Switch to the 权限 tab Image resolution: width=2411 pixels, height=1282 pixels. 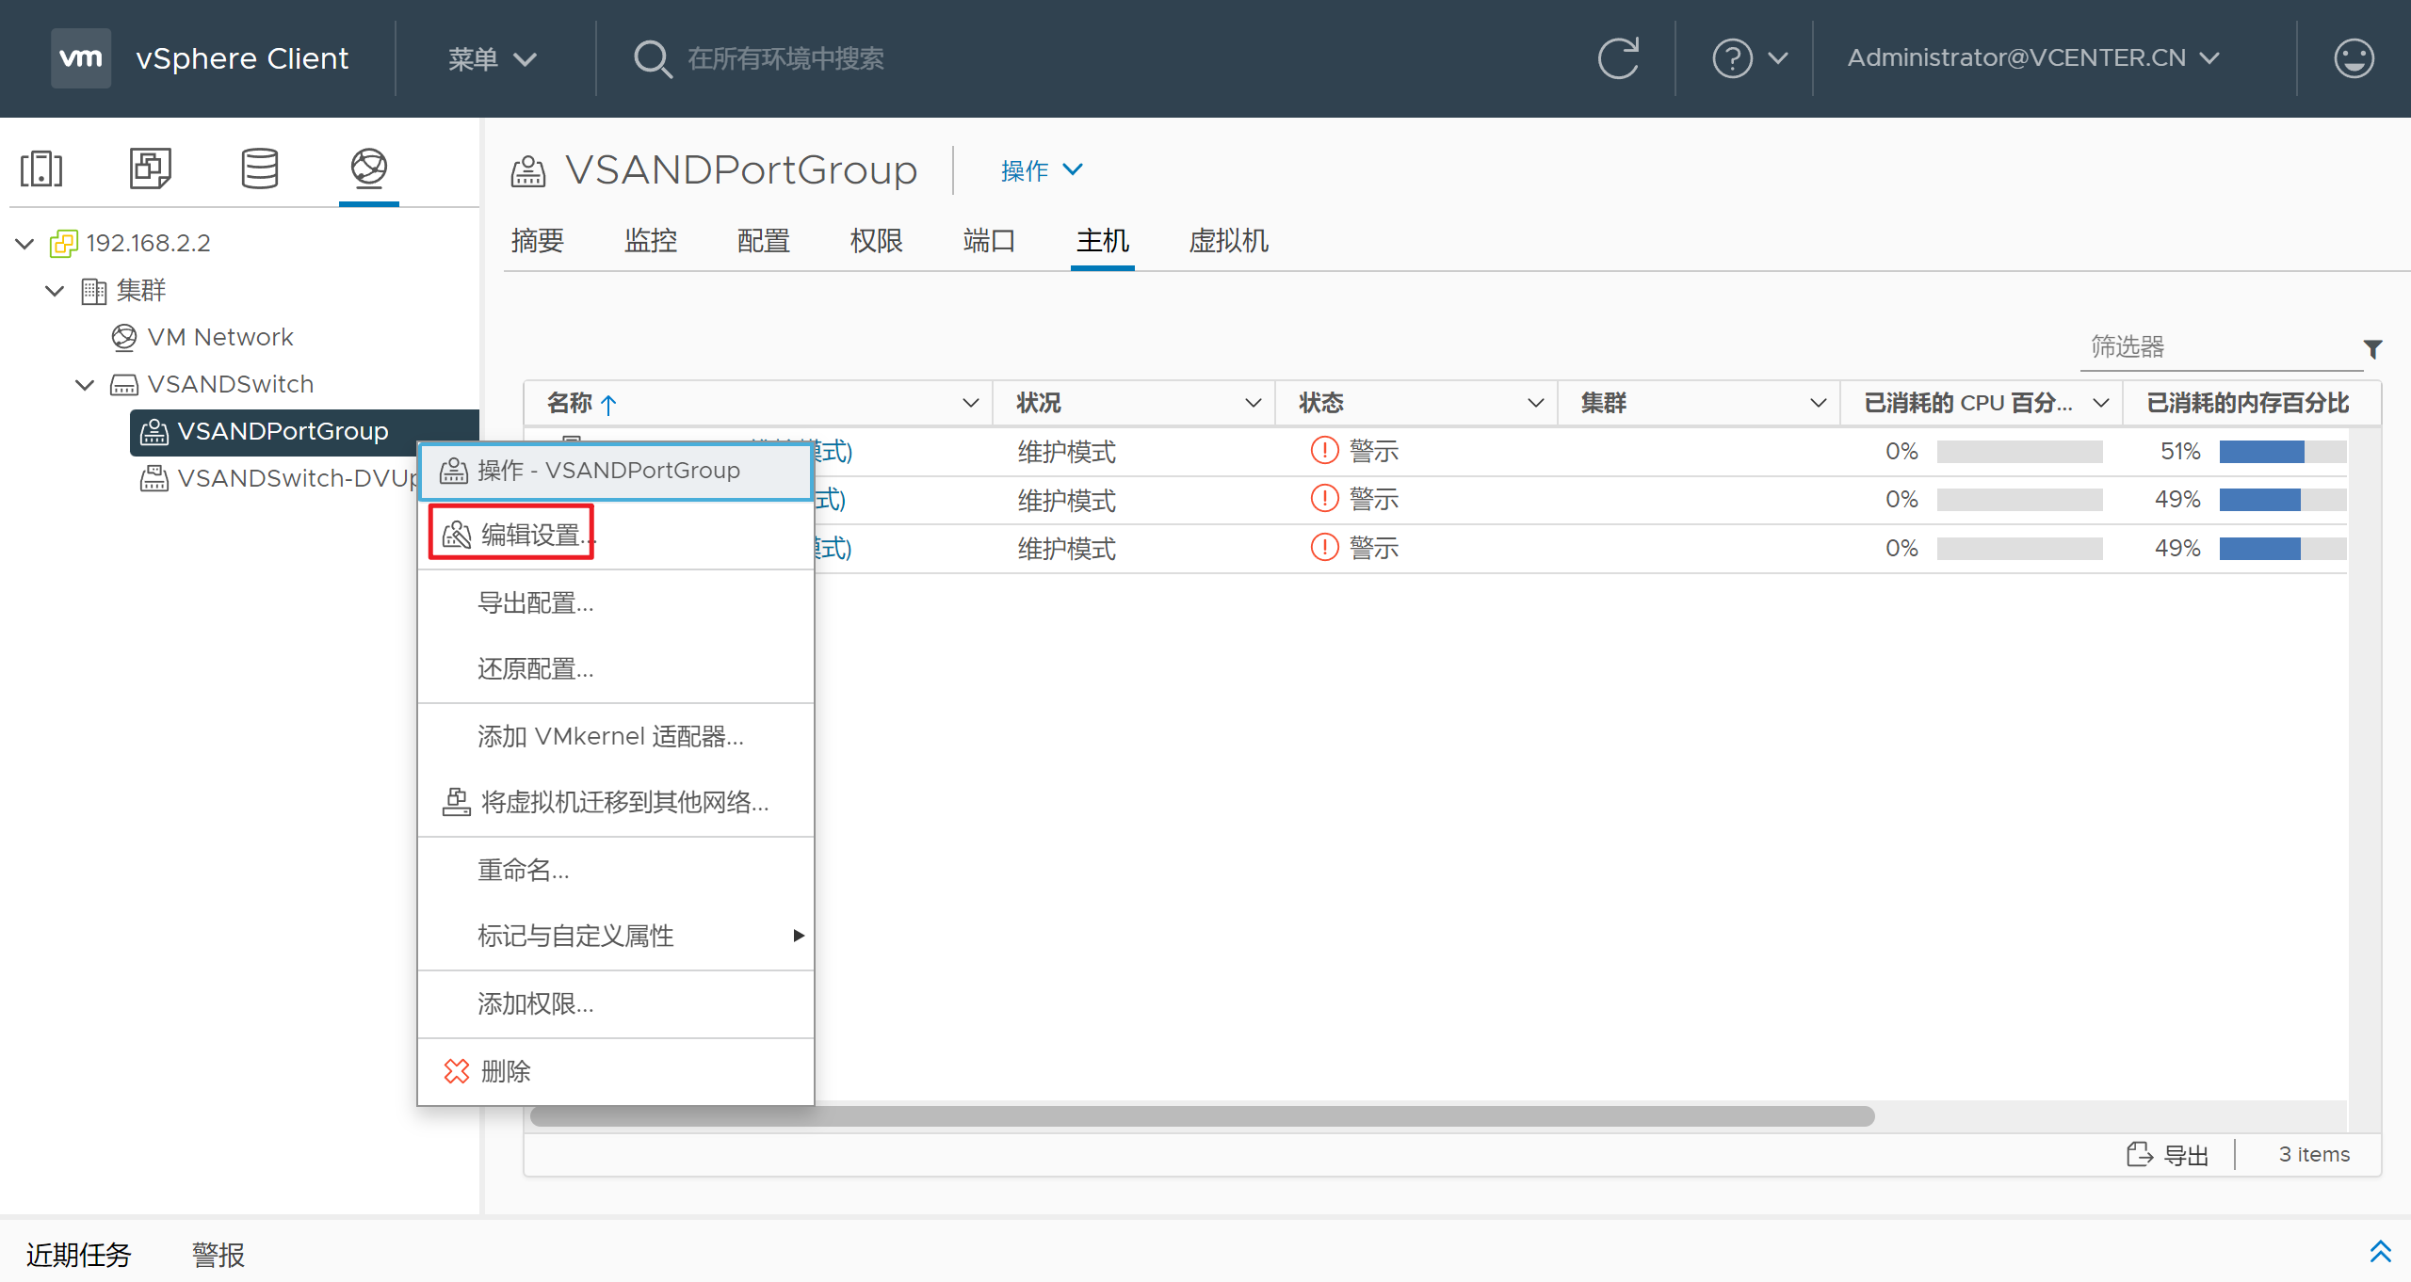click(x=877, y=241)
